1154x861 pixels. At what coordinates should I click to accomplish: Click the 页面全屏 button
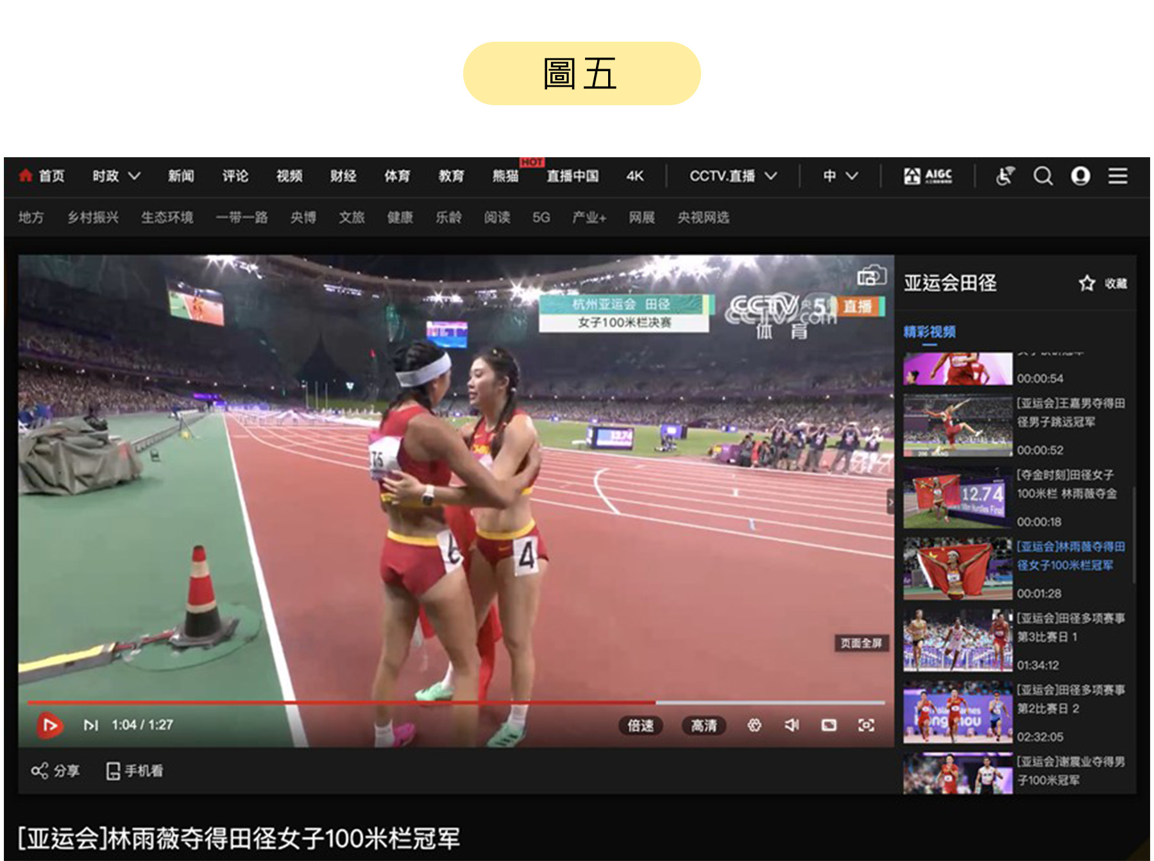861,643
